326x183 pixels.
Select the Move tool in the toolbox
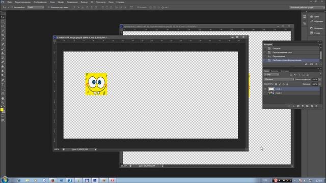click(3, 17)
